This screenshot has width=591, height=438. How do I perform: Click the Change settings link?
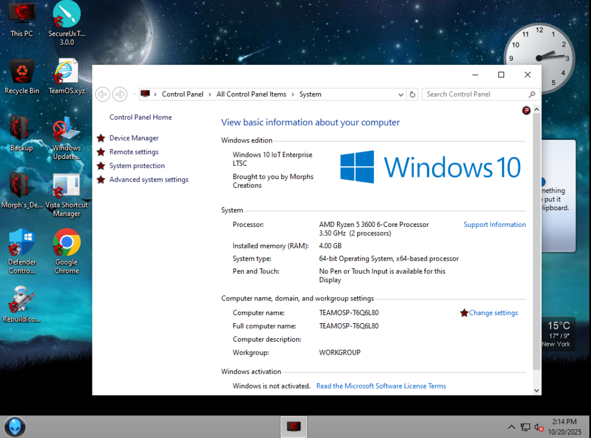click(x=493, y=313)
